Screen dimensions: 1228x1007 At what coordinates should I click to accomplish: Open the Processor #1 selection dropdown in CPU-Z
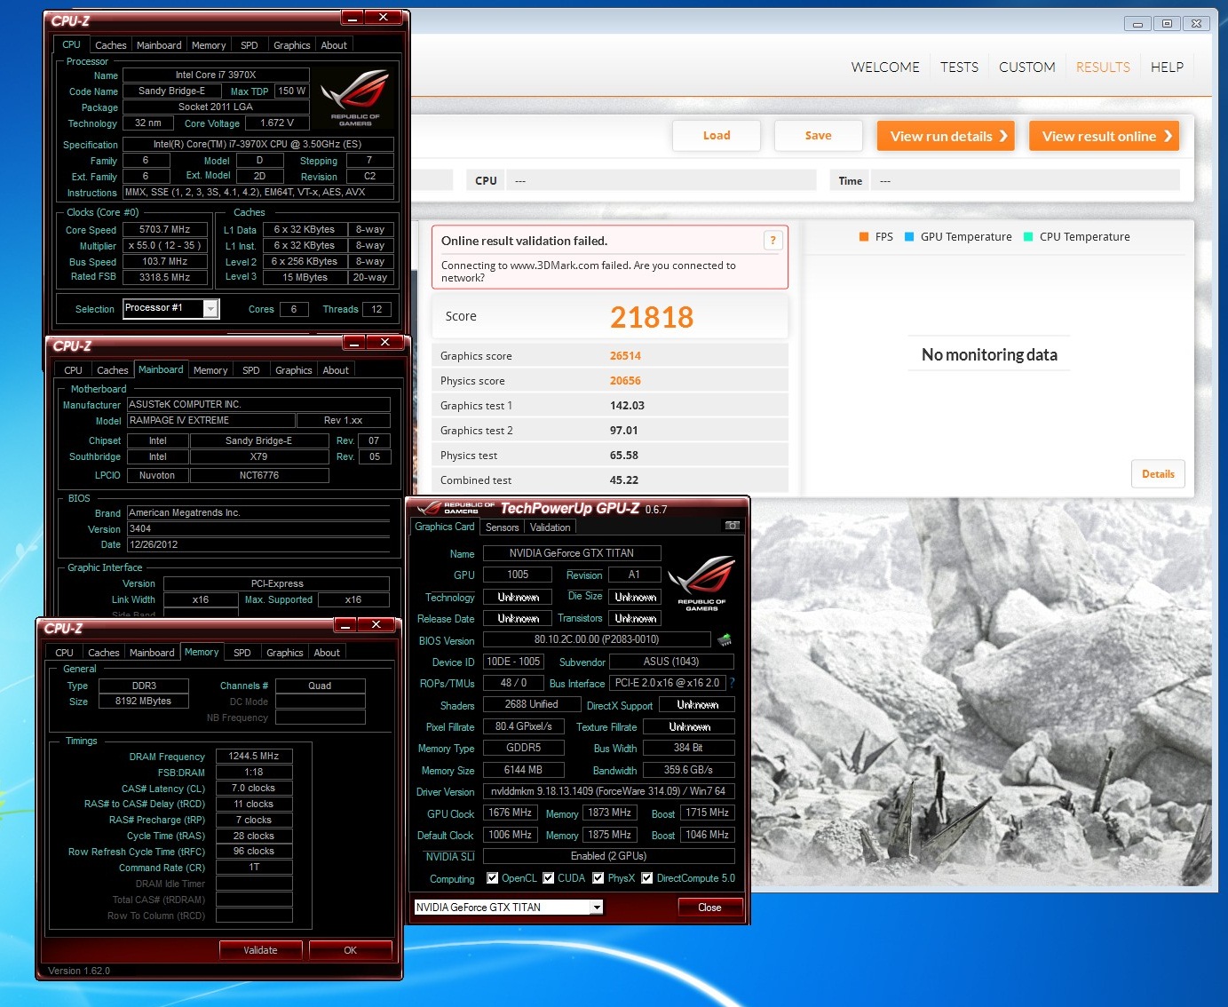point(210,308)
